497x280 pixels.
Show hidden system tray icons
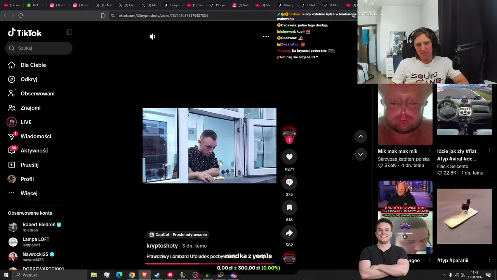444,275
